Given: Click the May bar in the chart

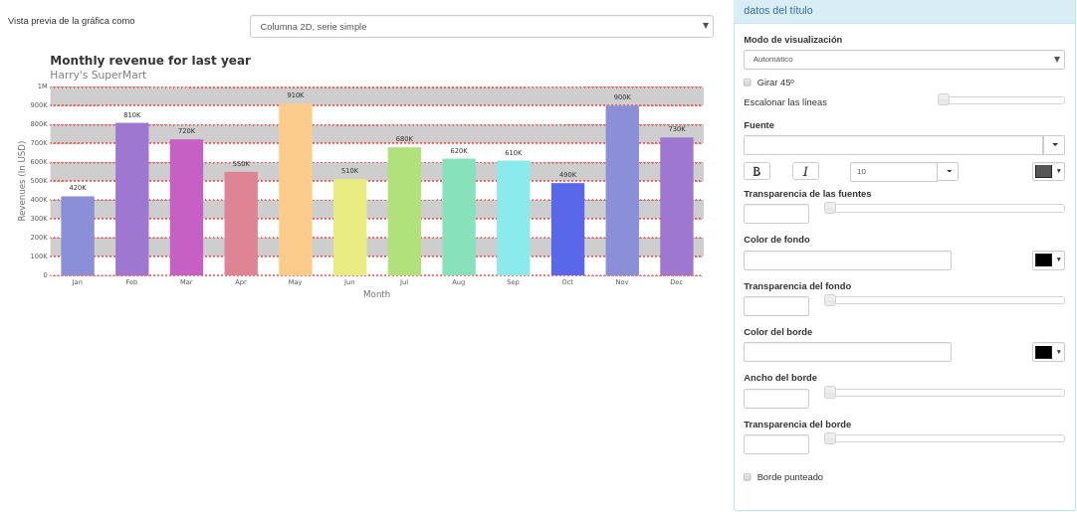Looking at the screenshot, I should click(295, 189).
